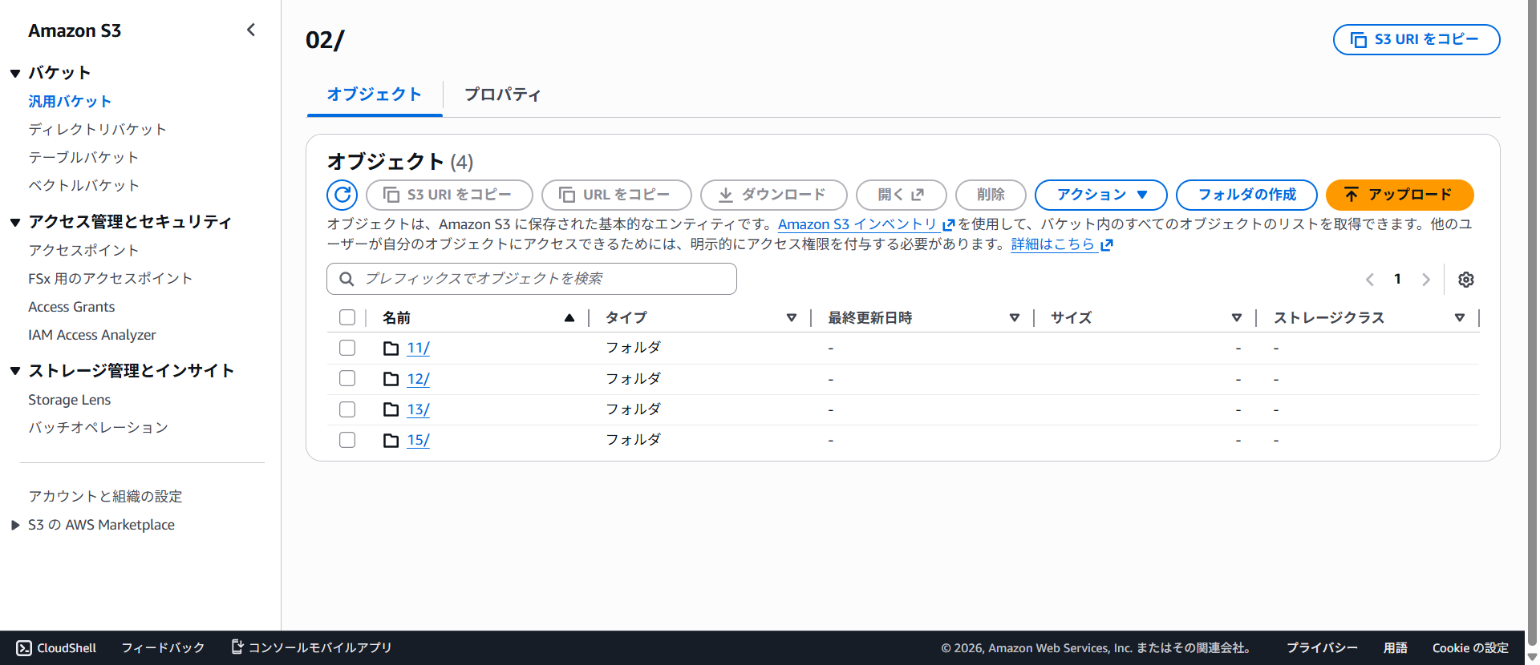
Task: Click folder icon of row 12/
Action: point(391,379)
